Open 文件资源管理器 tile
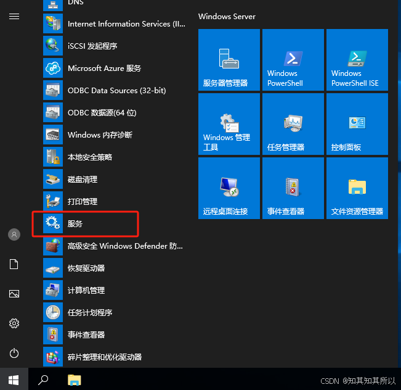 (357, 188)
